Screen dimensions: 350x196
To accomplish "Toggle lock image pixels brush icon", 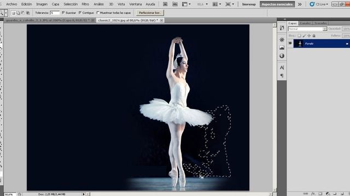I will coord(304,35).
